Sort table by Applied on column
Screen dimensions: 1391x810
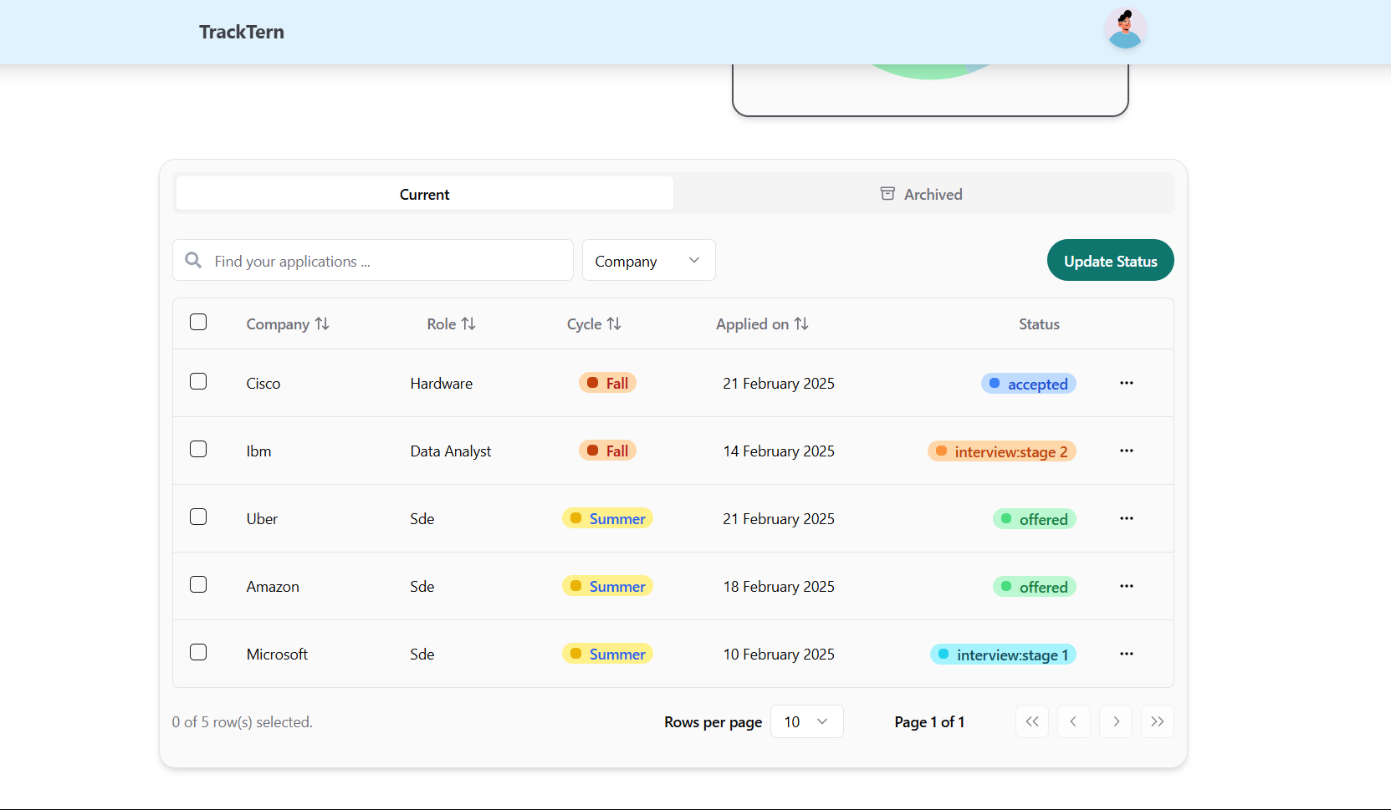coord(762,323)
